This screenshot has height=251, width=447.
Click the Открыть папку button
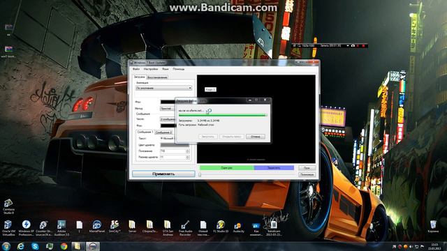click(x=232, y=137)
